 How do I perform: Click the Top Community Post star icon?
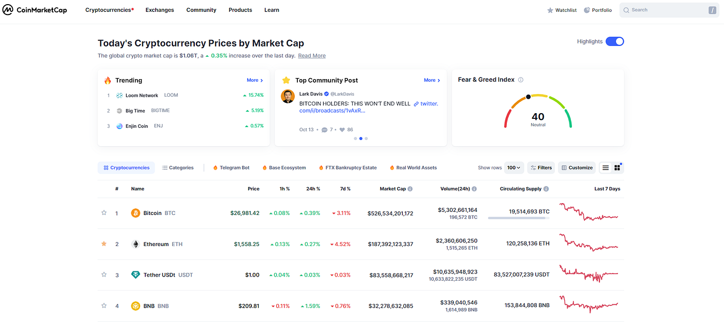click(x=286, y=80)
